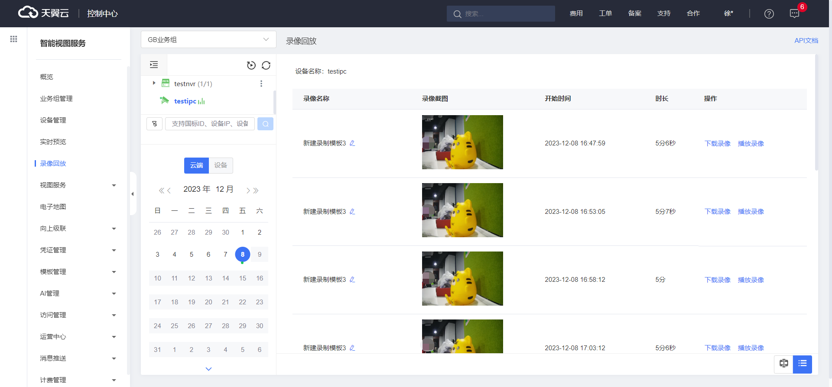832x387 pixels.
Task: Open 工单 in the top navigation
Action: (x=605, y=13)
